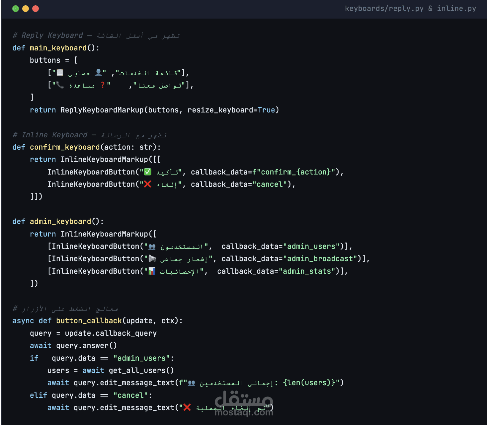Click the "admin_broadcast" string

tap(320, 259)
